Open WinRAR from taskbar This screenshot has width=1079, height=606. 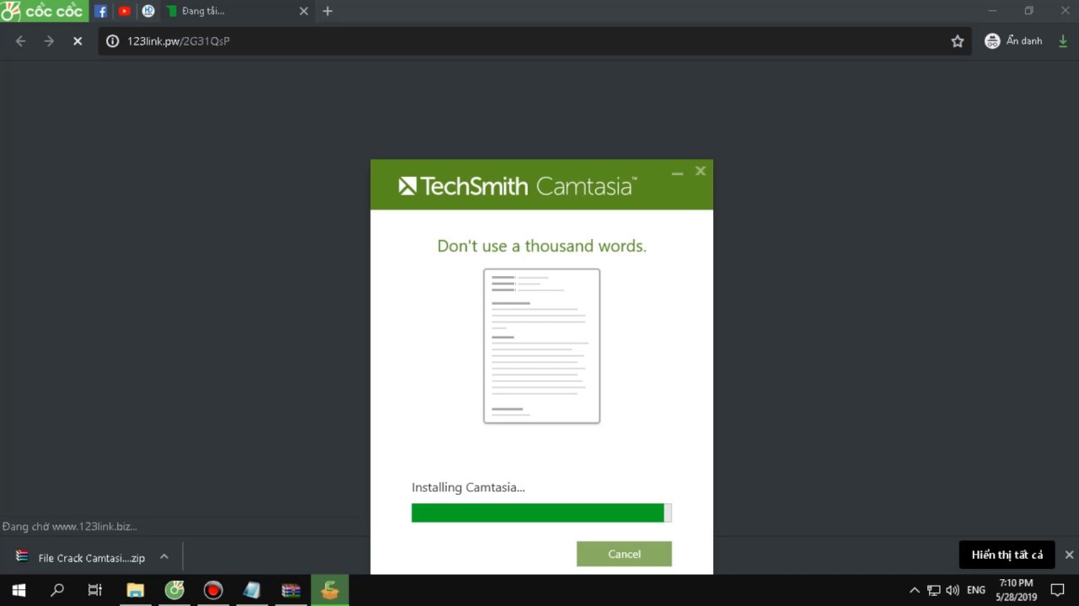pos(291,590)
